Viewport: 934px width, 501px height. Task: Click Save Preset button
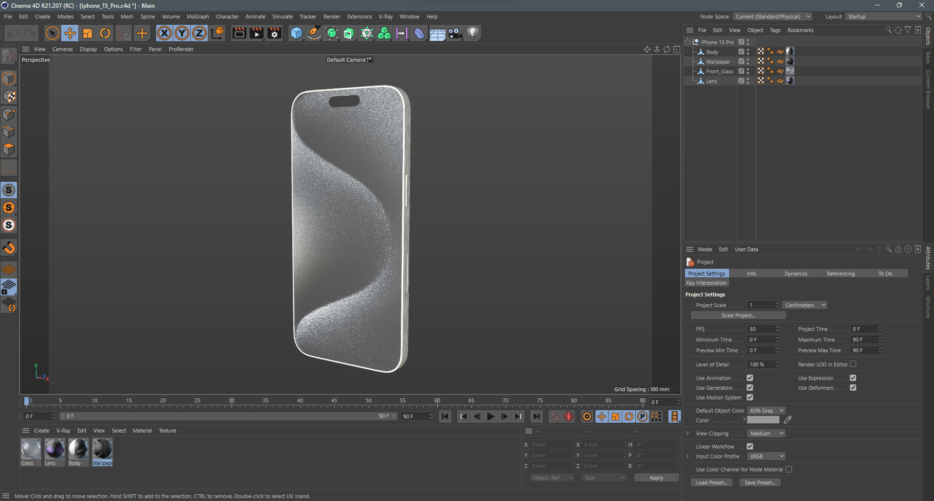tap(760, 483)
